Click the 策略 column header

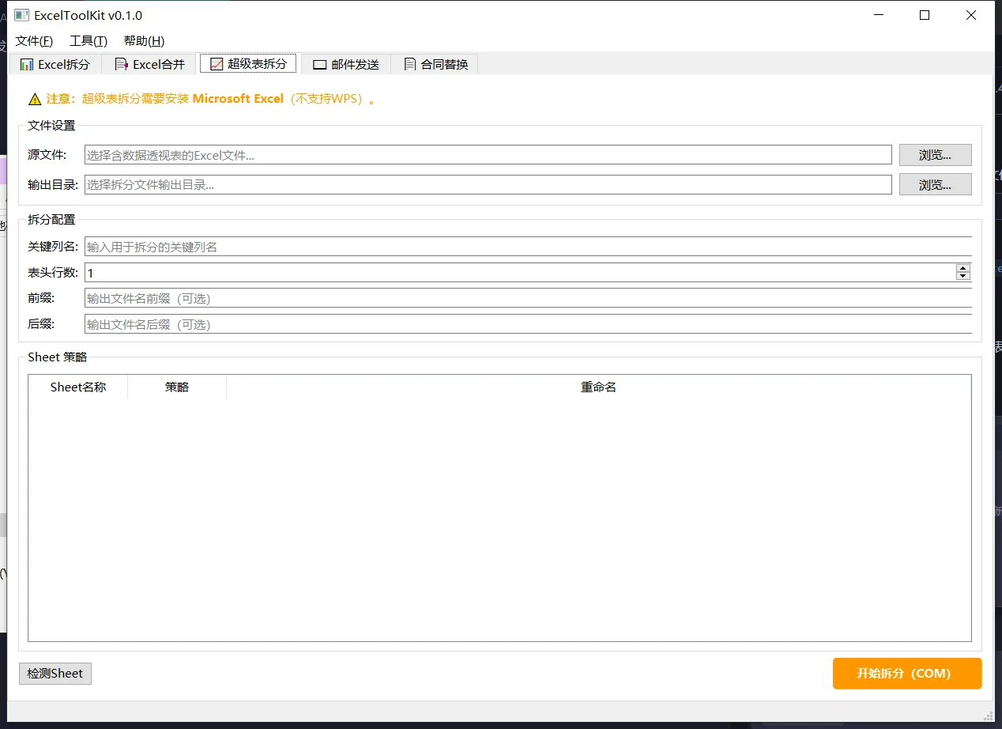177,387
